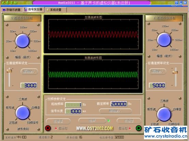Click the left channel frequency slider handle

9,70
